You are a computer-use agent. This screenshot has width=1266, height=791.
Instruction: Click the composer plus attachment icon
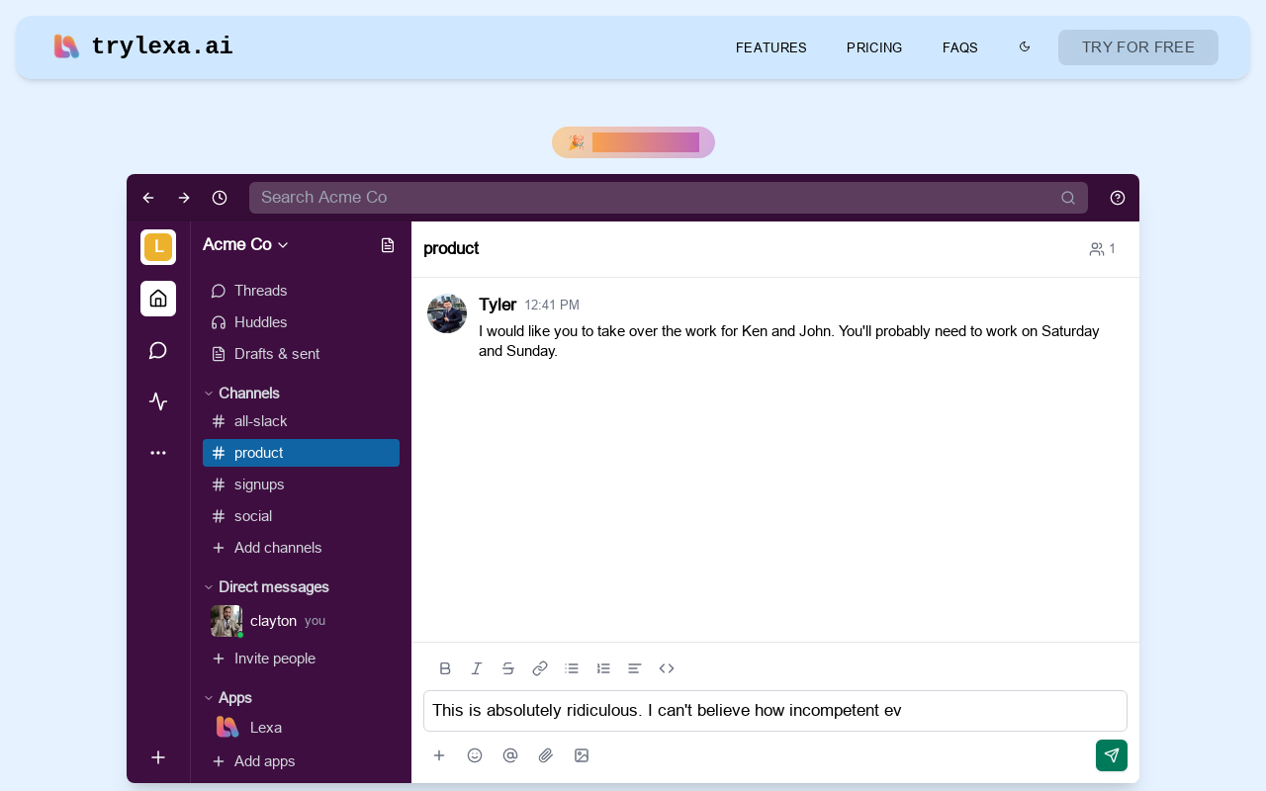coord(439,755)
